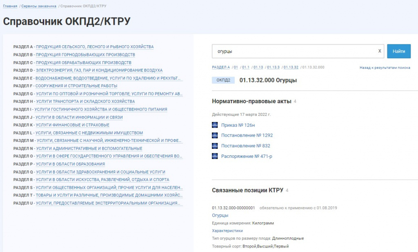Click the document icon beside Распоряжение № 471-р
This screenshot has width=418, height=252.
[x=215, y=156]
